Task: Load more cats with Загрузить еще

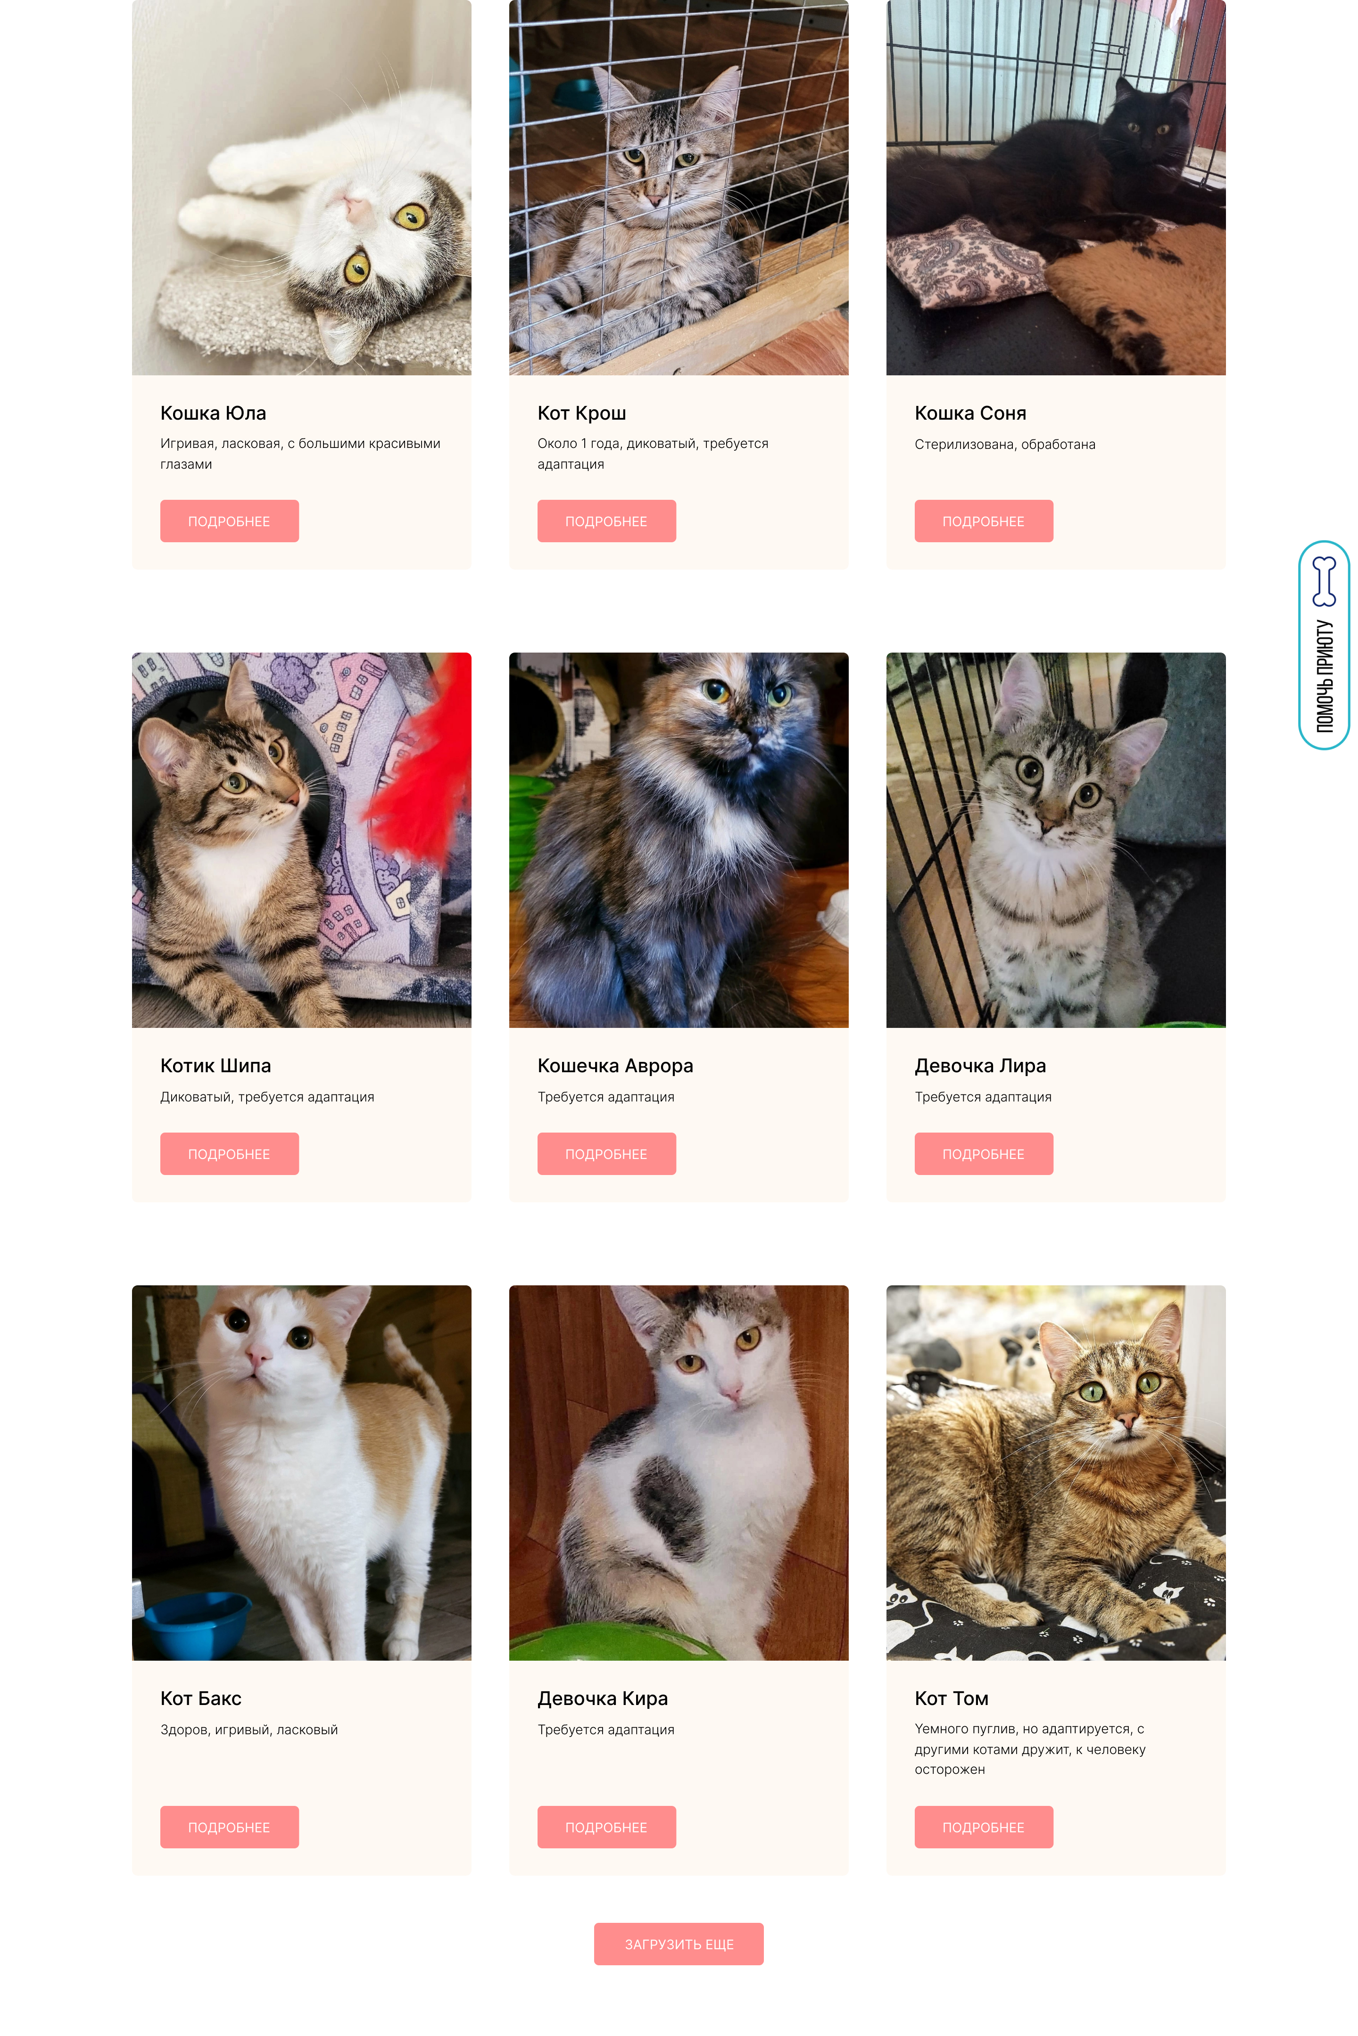Action: 679,1943
